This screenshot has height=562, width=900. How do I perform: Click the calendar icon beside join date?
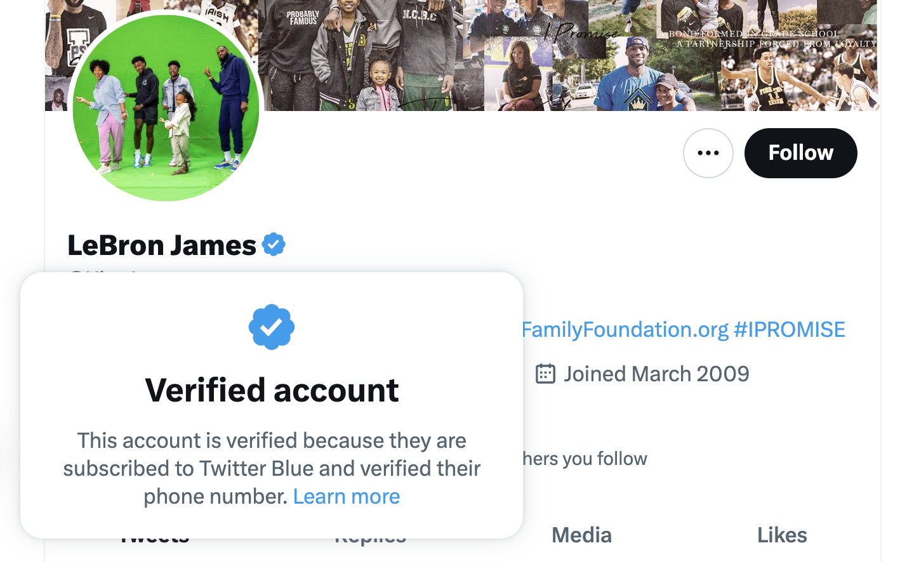pyautogui.click(x=545, y=374)
